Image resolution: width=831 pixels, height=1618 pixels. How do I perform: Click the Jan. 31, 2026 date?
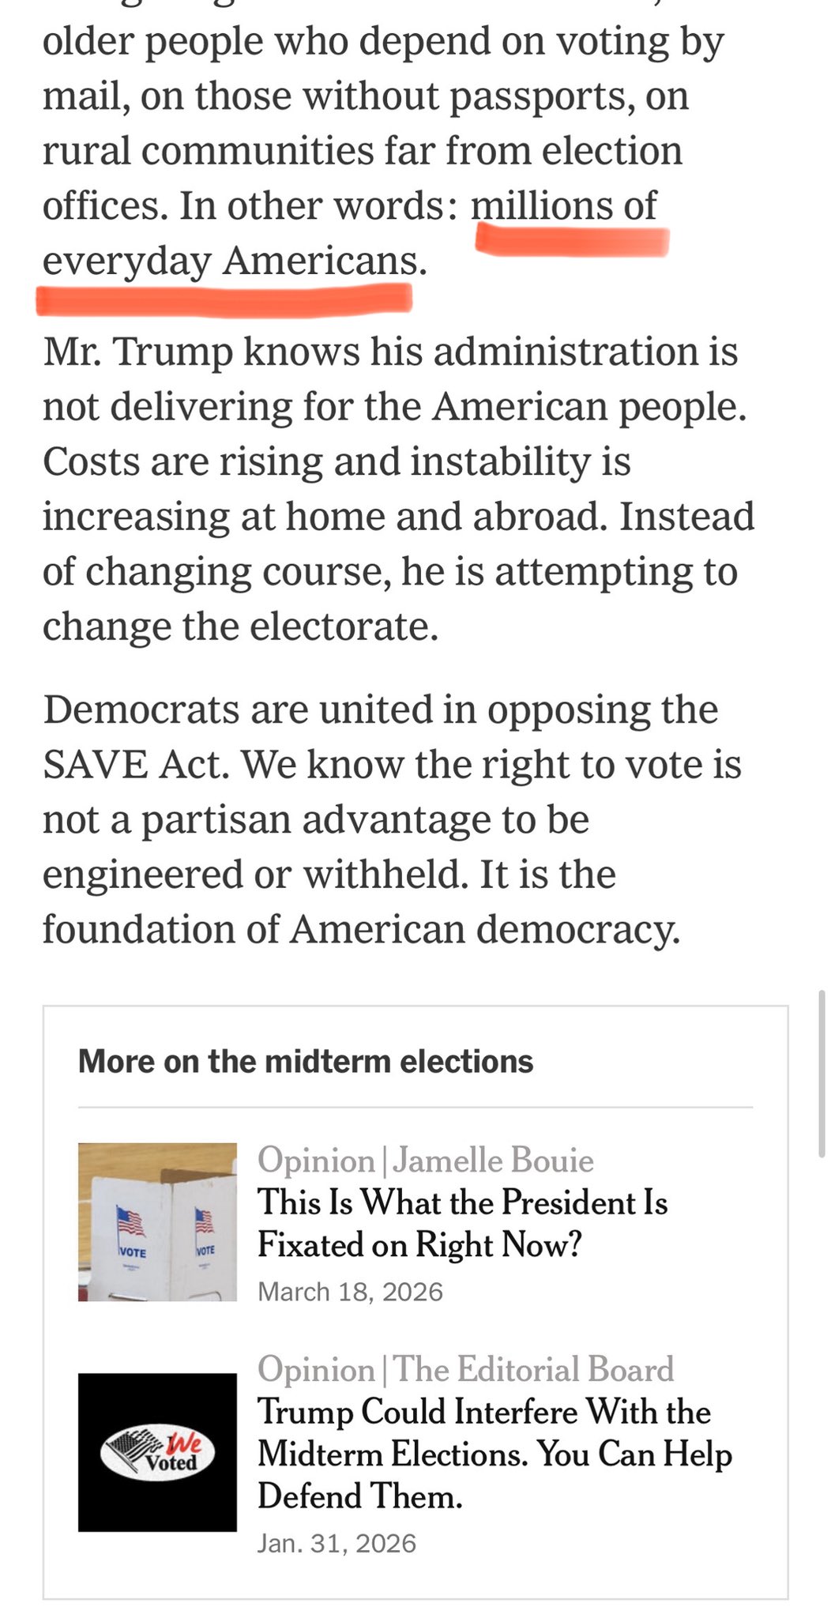pyautogui.click(x=337, y=1543)
